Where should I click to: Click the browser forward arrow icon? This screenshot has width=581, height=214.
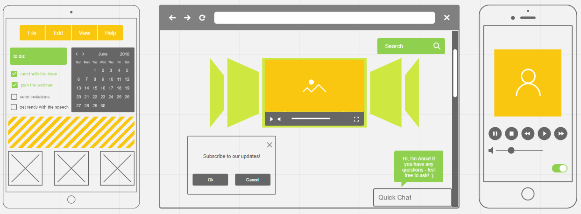[187, 18]
